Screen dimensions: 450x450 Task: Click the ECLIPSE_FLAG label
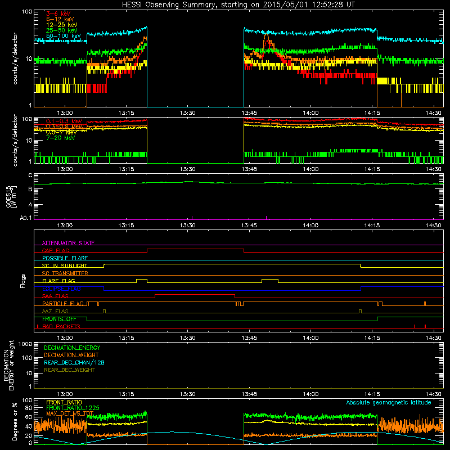tap(61, 289)
